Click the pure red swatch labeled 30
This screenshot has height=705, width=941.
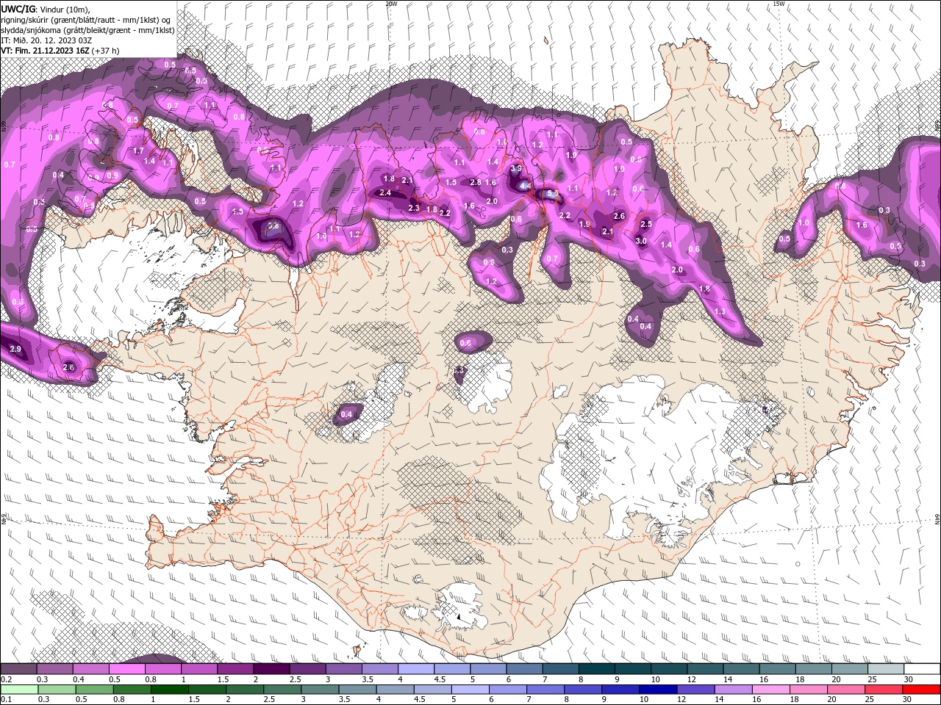coord(922,690)
